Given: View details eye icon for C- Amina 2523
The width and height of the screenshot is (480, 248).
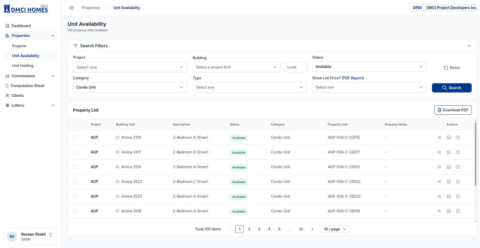Looking at the screenshot, I should click(439, 196).
